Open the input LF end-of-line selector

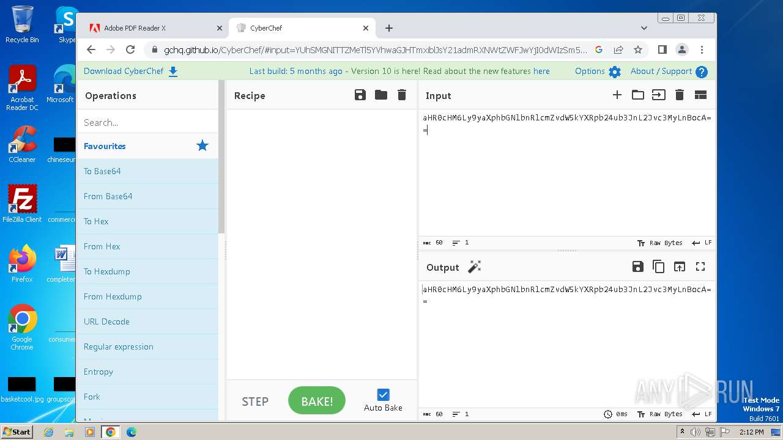click(x=702, y=243)
